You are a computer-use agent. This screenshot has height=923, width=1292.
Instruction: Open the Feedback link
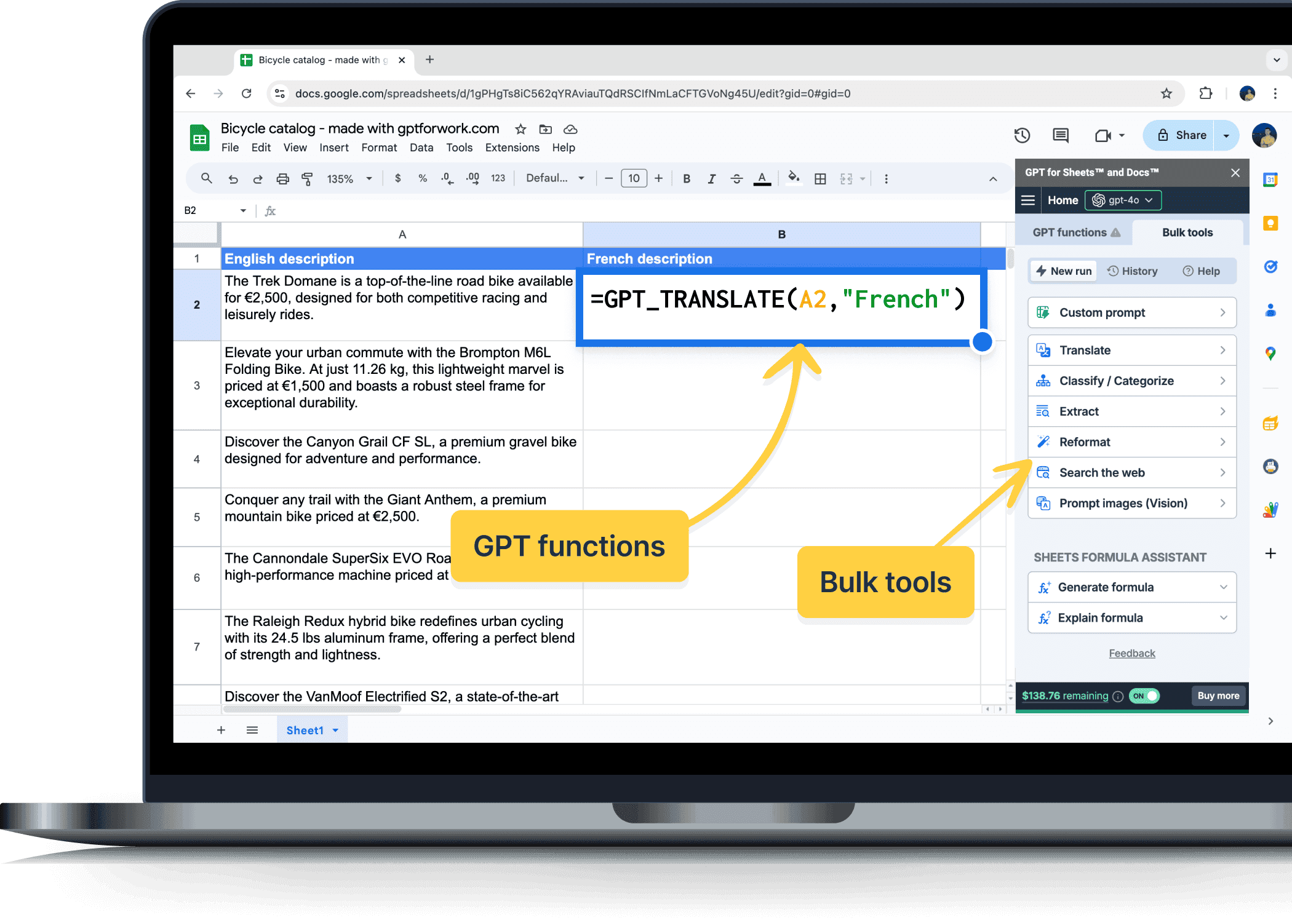tap(1131, 653)
